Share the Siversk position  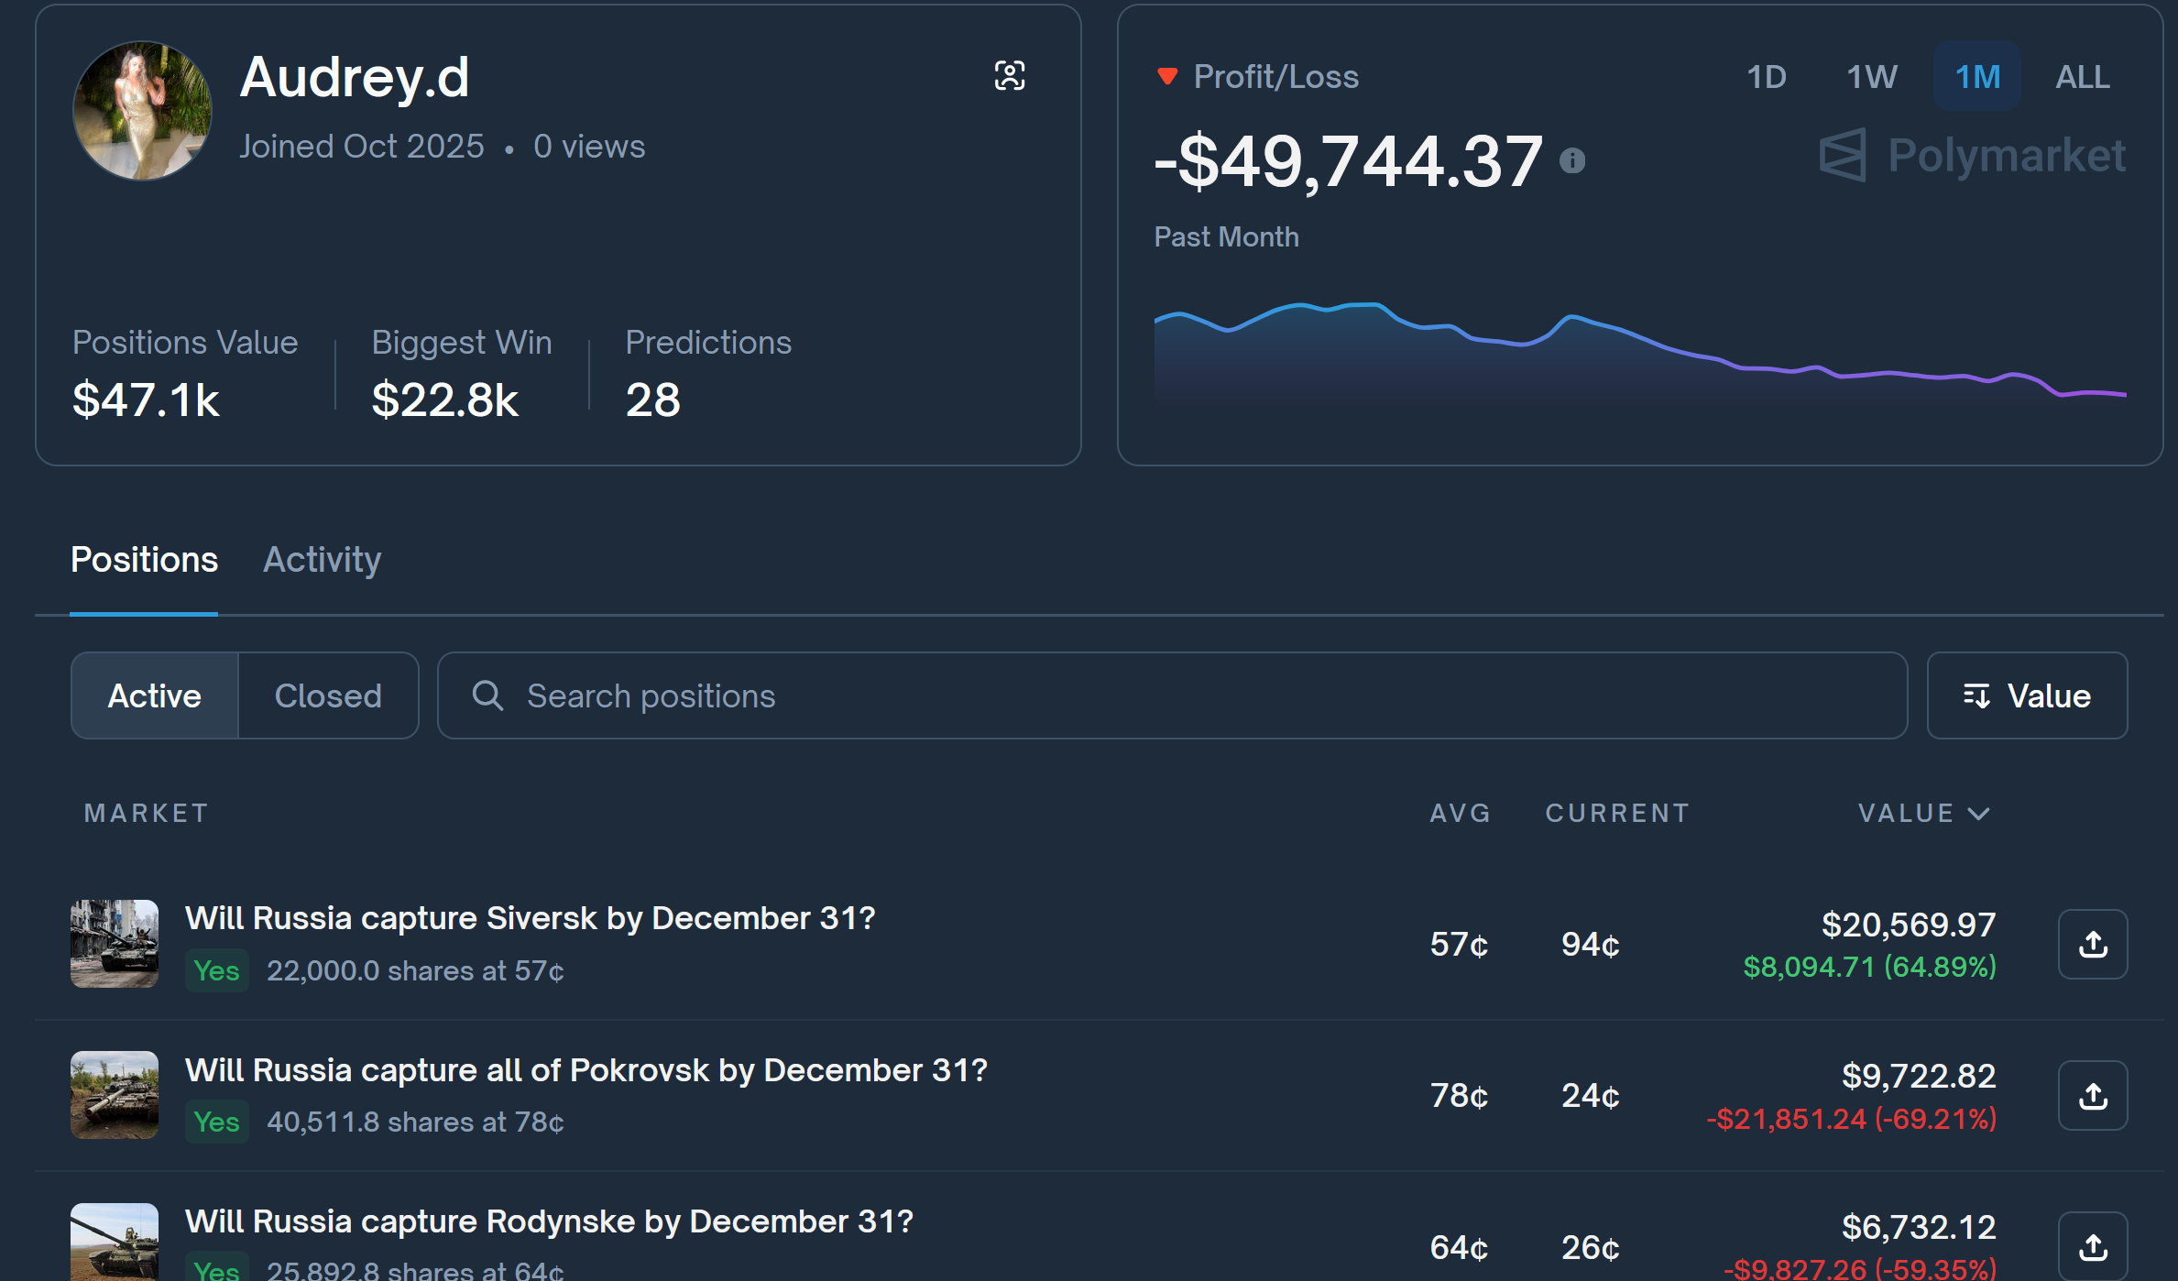[2093, 944]
